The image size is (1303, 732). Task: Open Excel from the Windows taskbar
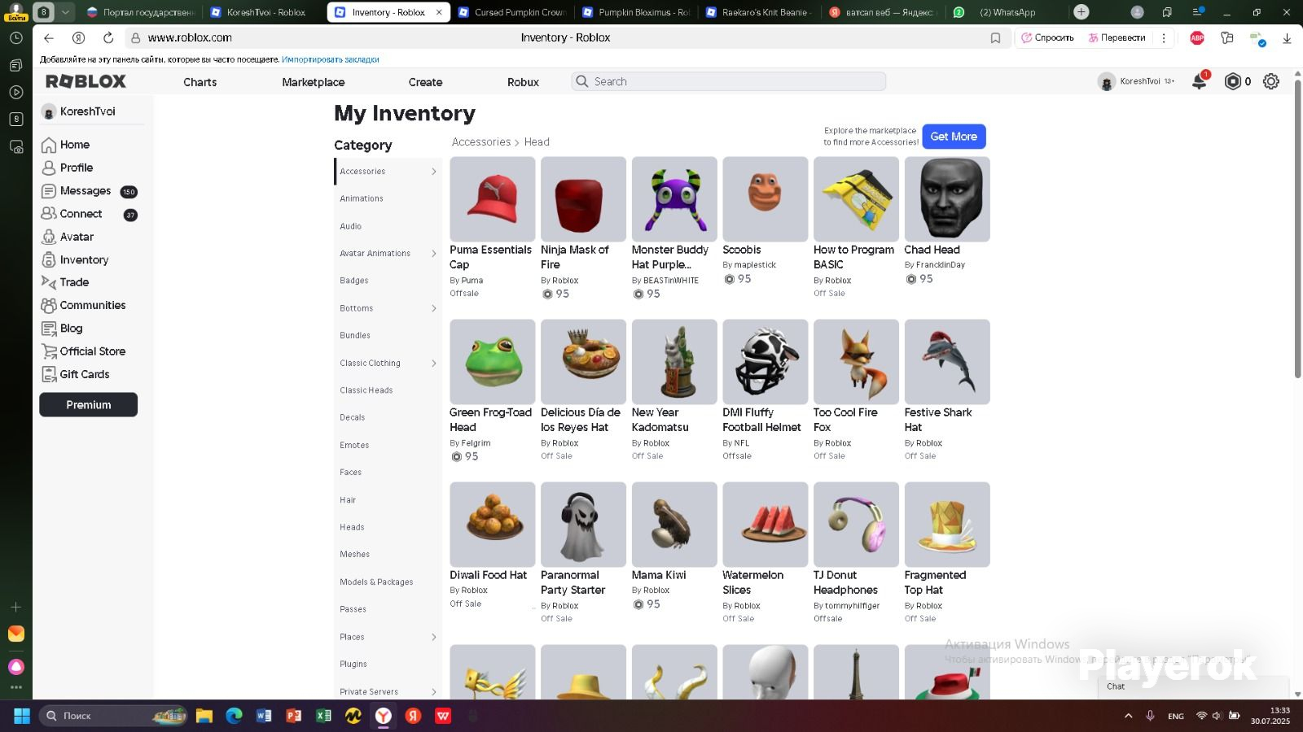click(x=323, y=716)
